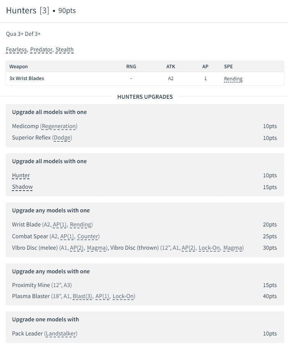Click Lock-On in the Plasma Blaster row
The width and height of the screenshot is (288, 361).
(123, 296)
